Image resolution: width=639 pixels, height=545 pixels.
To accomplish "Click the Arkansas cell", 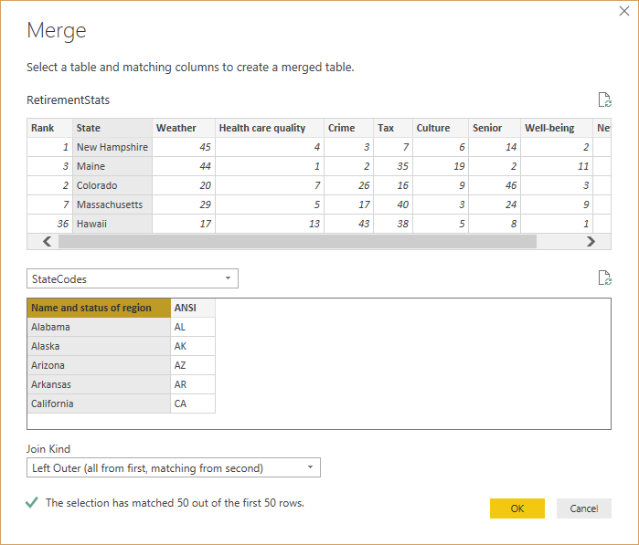I will (99, 384).
